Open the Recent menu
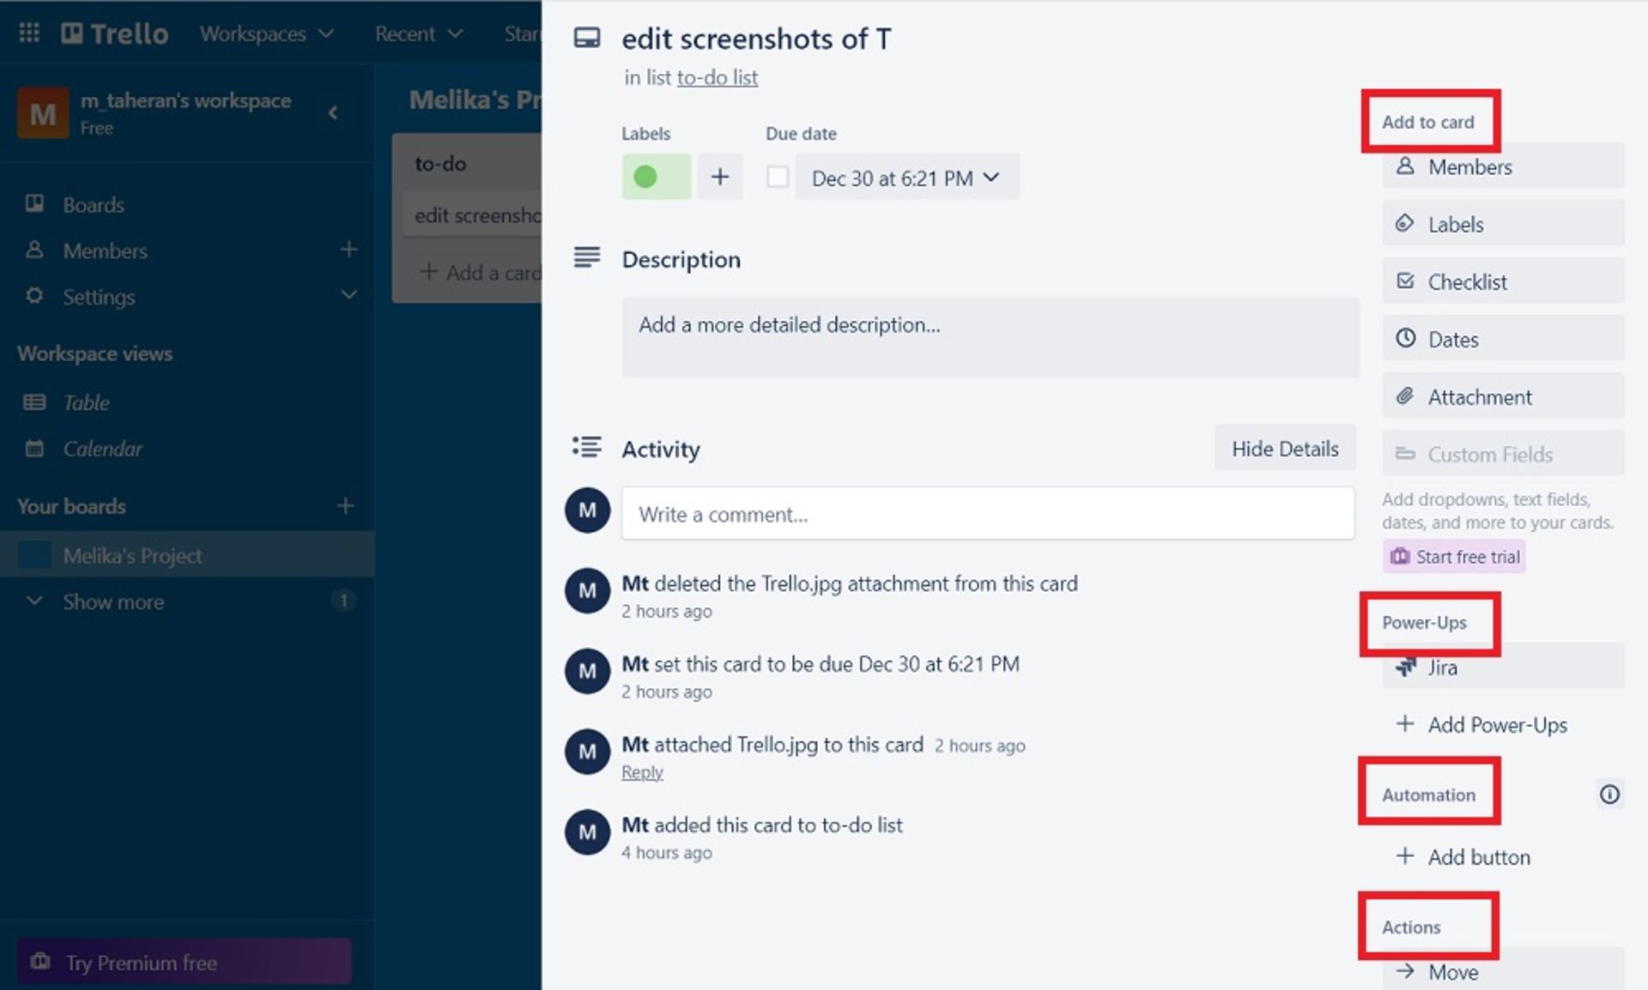This screenshot has height=990, width=1648. pyautogui.click(x=418, y=33)
